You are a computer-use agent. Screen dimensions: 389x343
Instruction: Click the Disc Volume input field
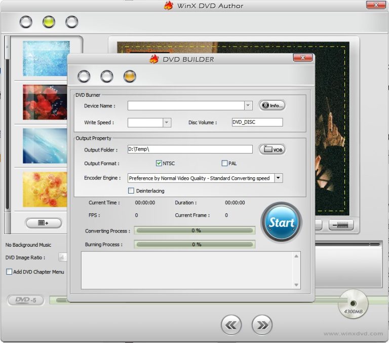pos(257,122)
